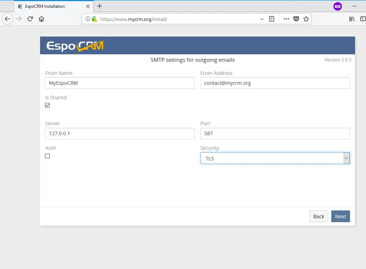Image resolution: width=366 pixels, height=269 pixels.
Task: Click the Security label
Action: (x=210, y=148)
